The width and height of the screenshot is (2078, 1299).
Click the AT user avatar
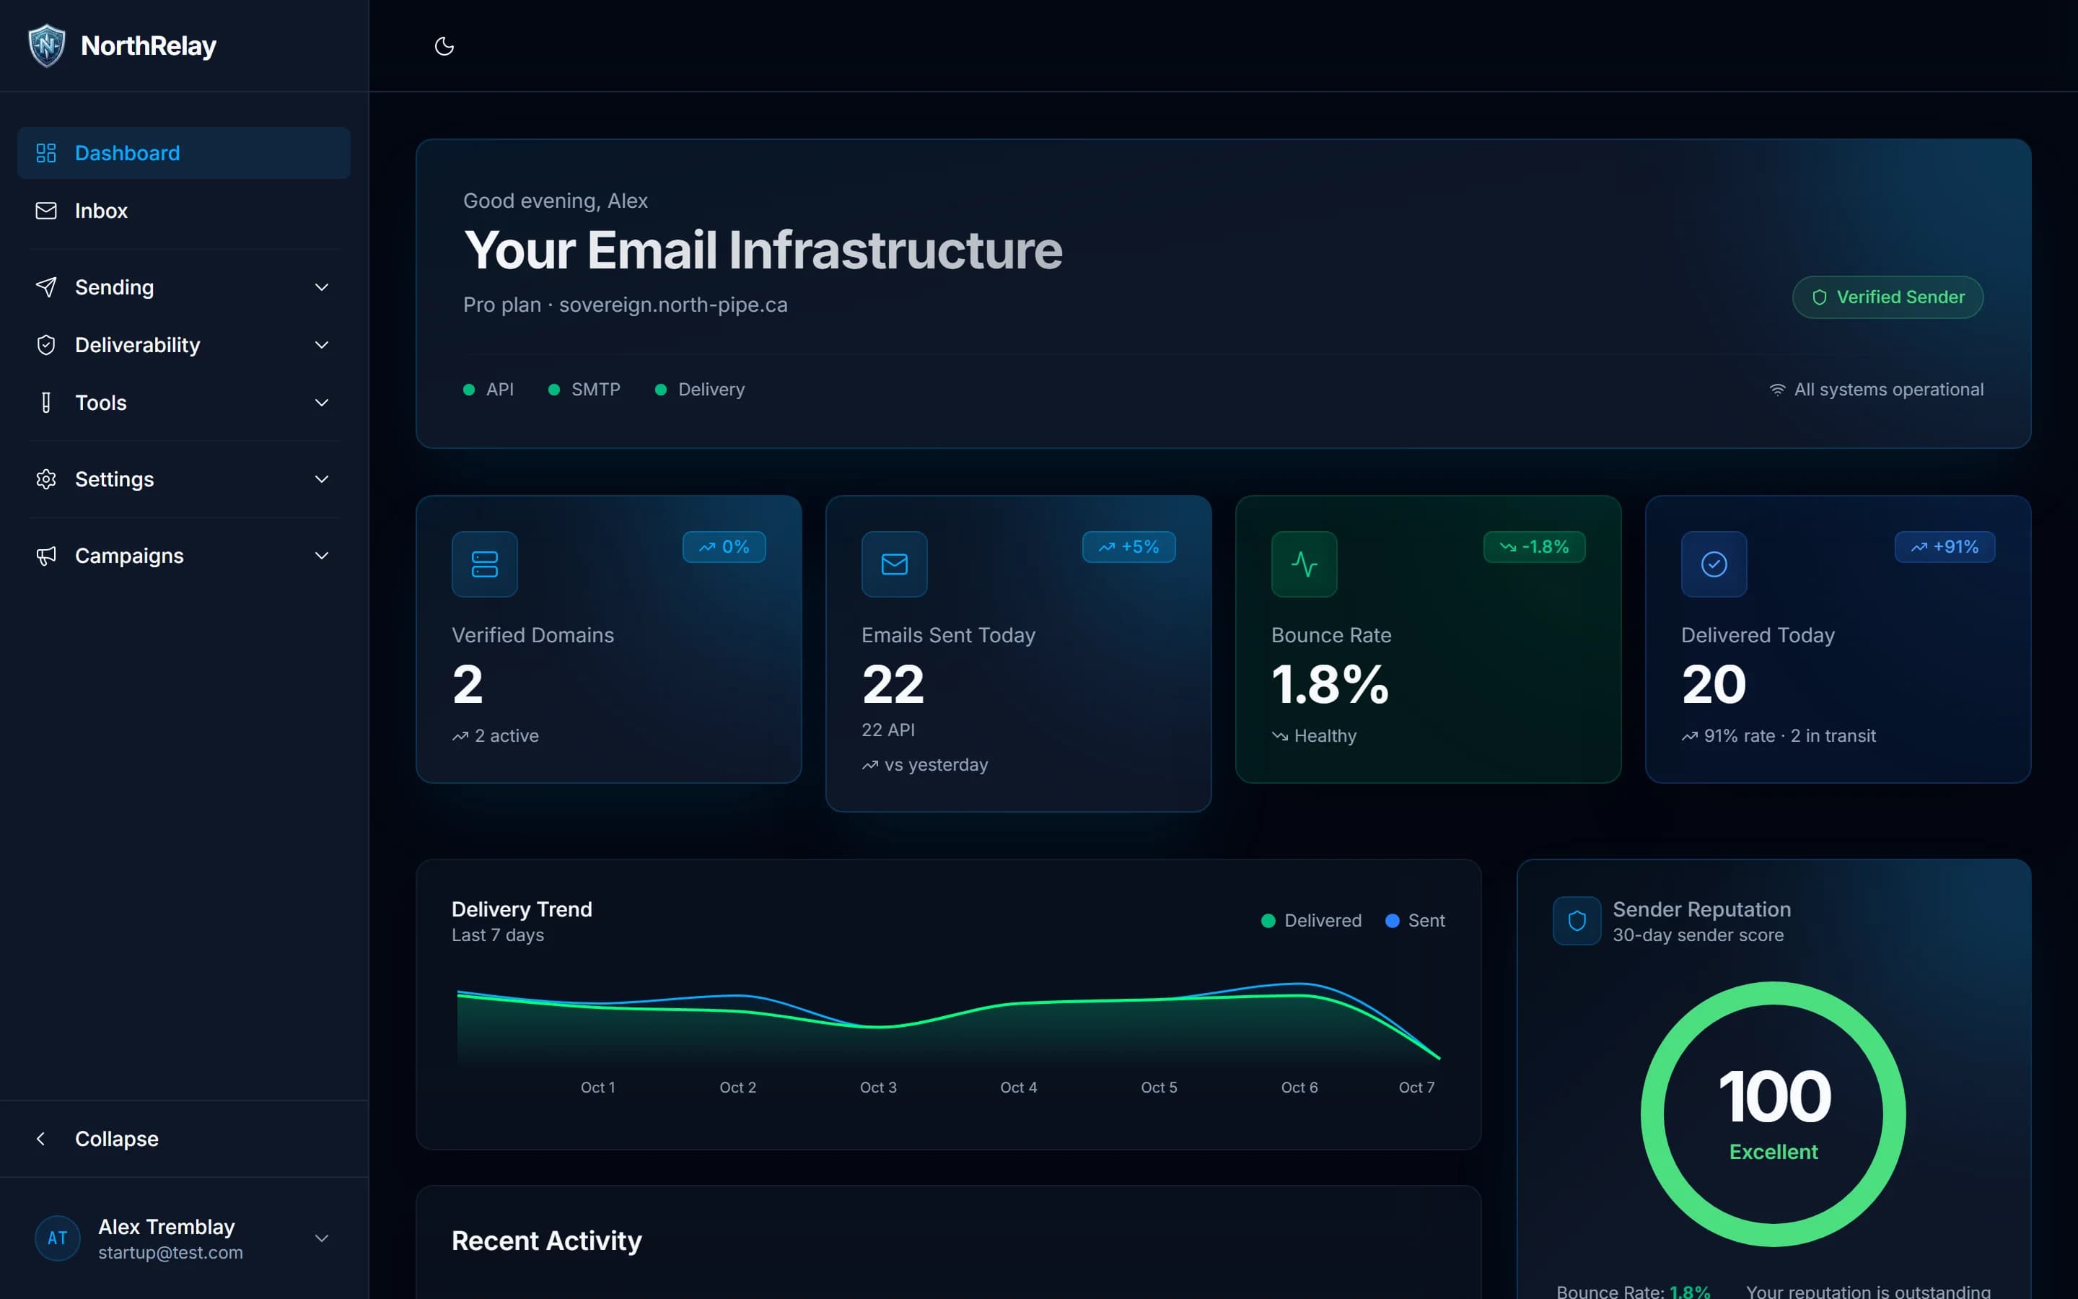[x=58, y=1238]
